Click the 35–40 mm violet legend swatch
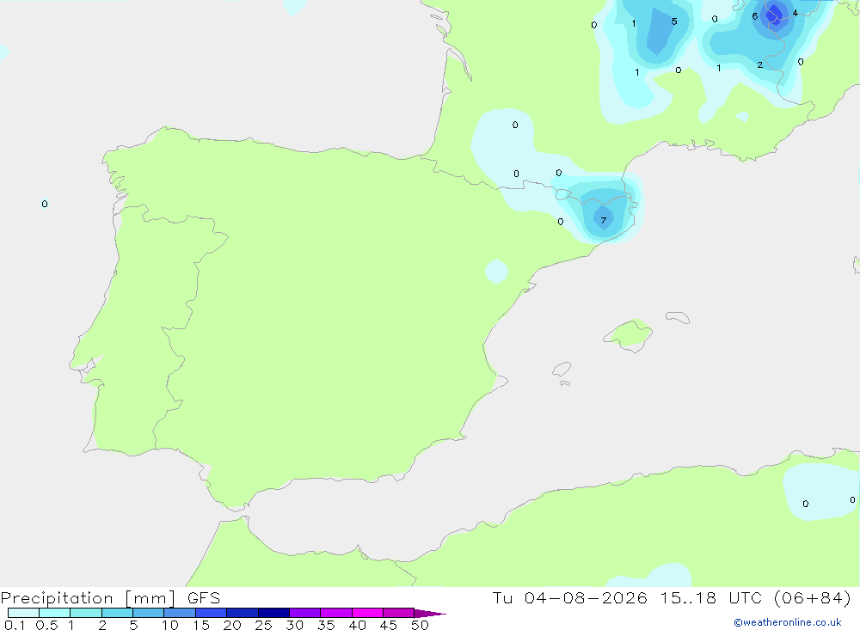This screenshot has width=860, height=630. click(336, 613)
